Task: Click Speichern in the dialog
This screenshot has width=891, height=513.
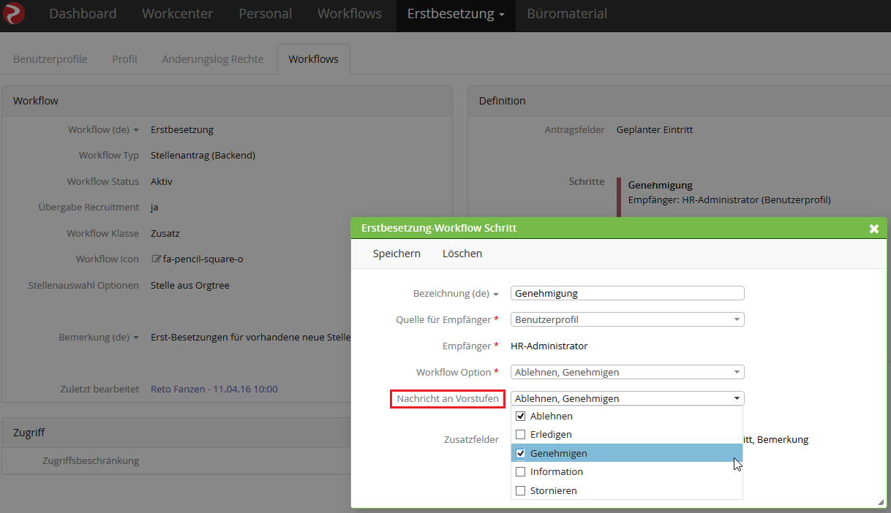Action: pyautogui.click(x=396, y=254)
